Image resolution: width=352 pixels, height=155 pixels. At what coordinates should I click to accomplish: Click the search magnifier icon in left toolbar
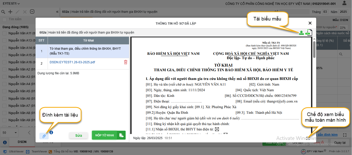click(3, 12)
